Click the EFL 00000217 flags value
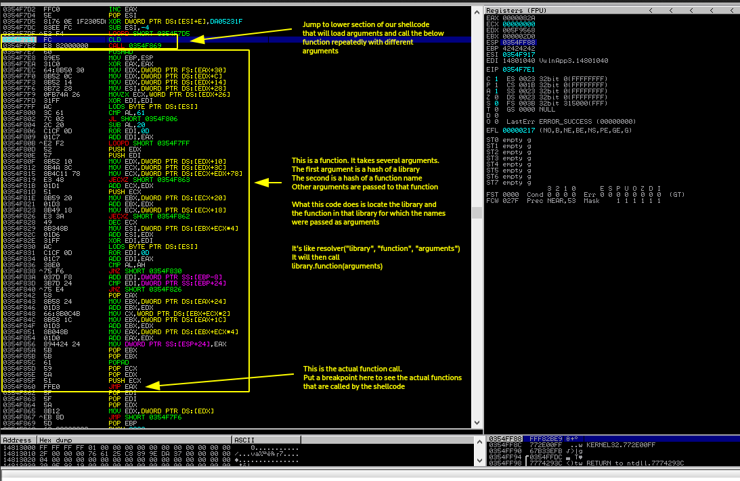 (519, 131)
